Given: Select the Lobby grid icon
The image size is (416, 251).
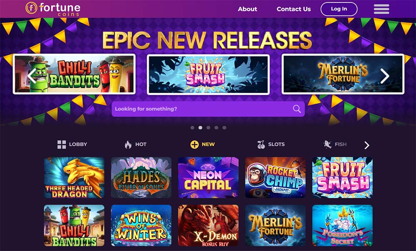Looking at the screenshot, I should [62, 144].
